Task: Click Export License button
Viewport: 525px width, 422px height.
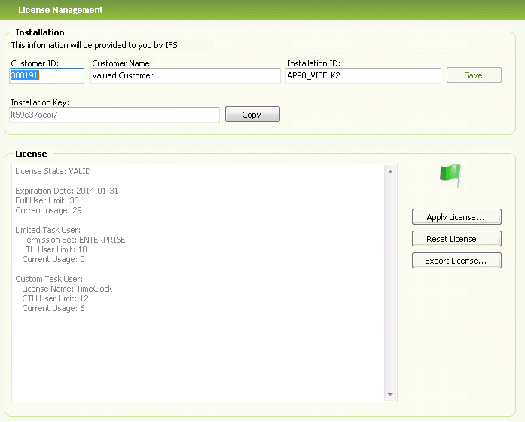Action: 456,261
